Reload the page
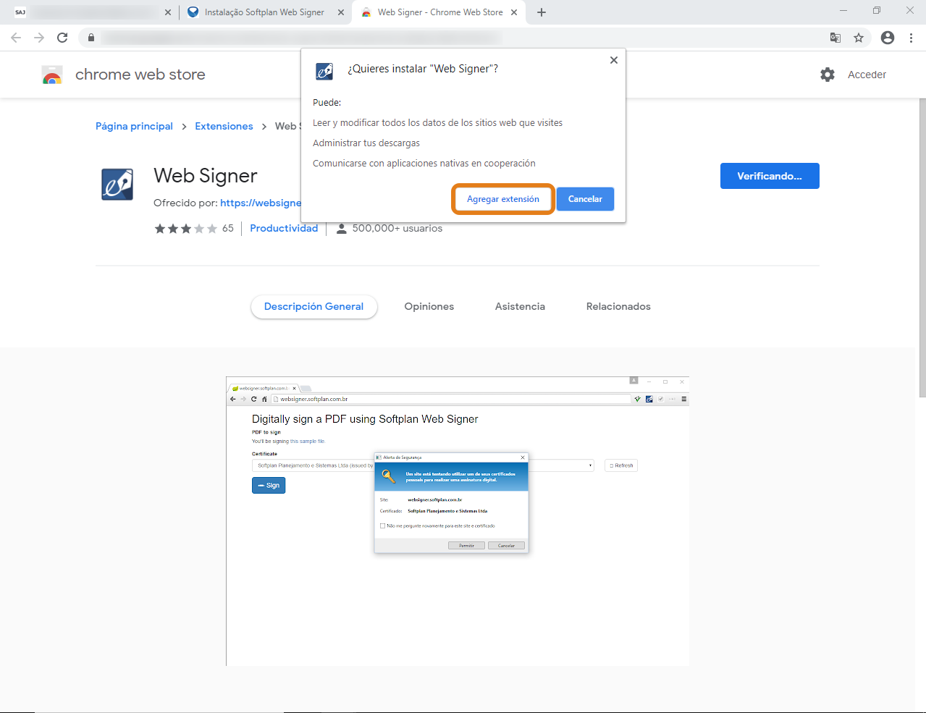Screen dimensions: 926x713 [x=63, y=38]
